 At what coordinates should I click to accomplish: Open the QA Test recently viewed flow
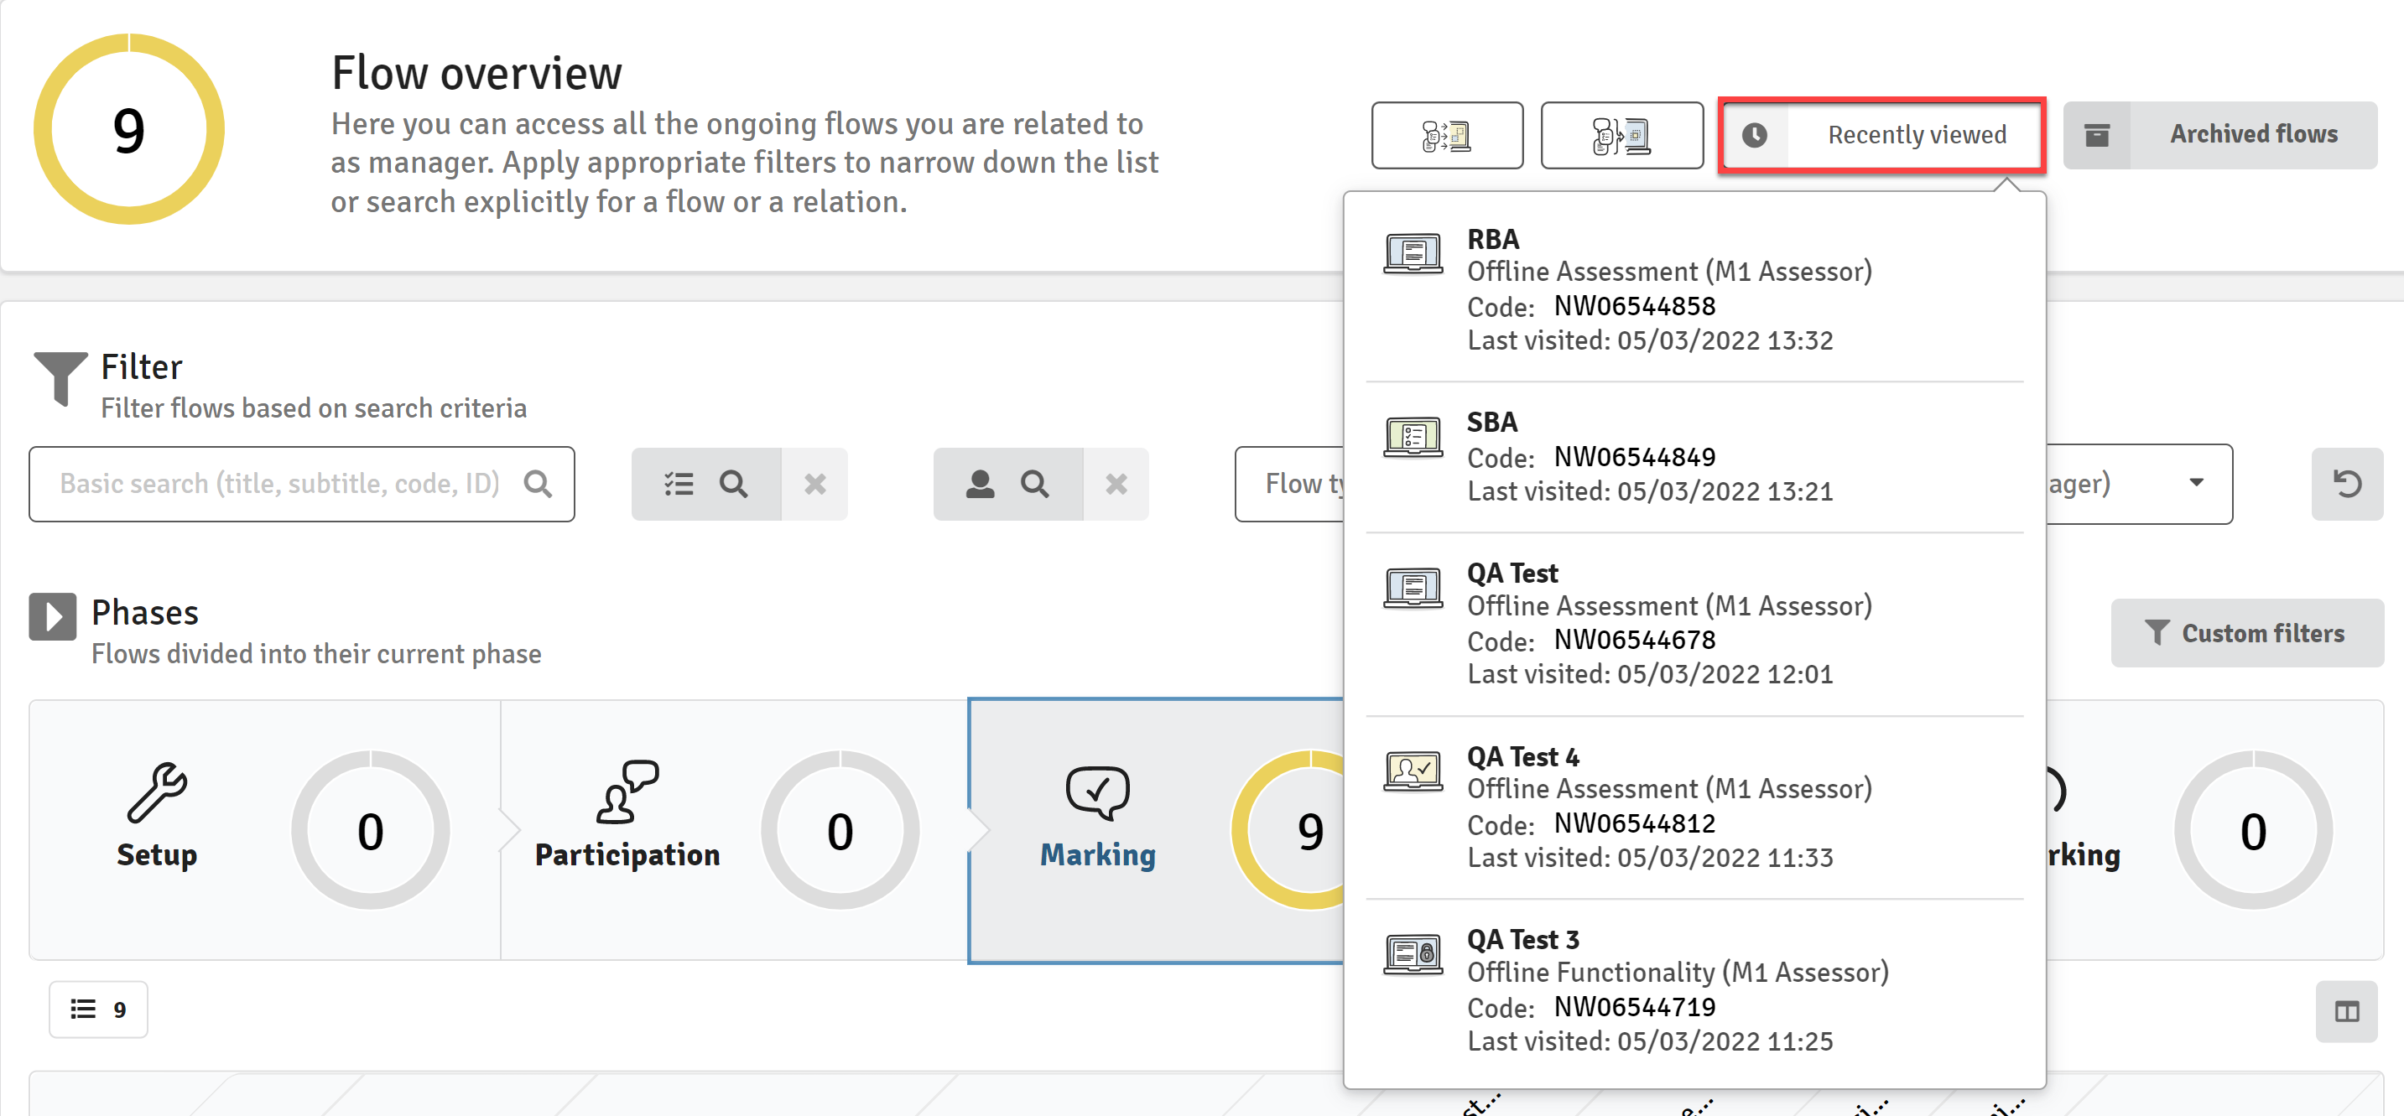[x=1694, y=623]
